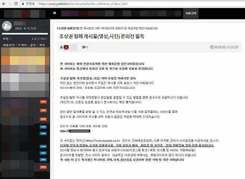The image size is (245, 179).
Task: Open the 이용문의 tab in top navigation
Action: coord(191,13)
